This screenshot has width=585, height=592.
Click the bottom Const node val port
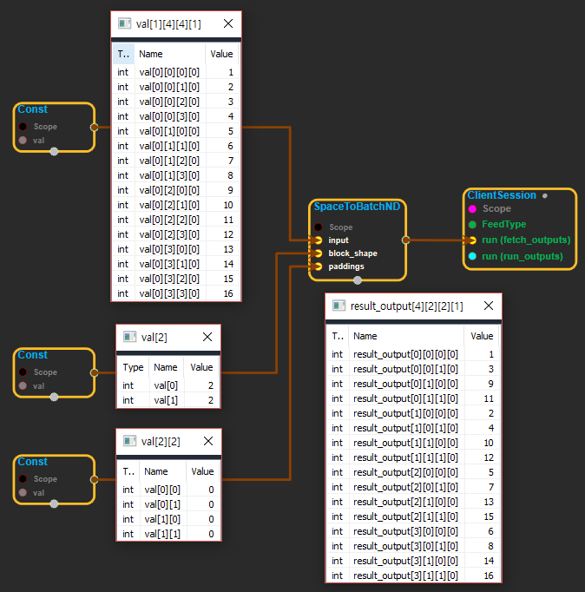23,492
